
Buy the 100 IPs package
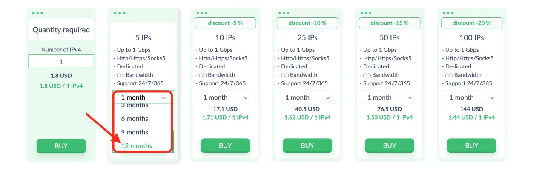point(472,146)
